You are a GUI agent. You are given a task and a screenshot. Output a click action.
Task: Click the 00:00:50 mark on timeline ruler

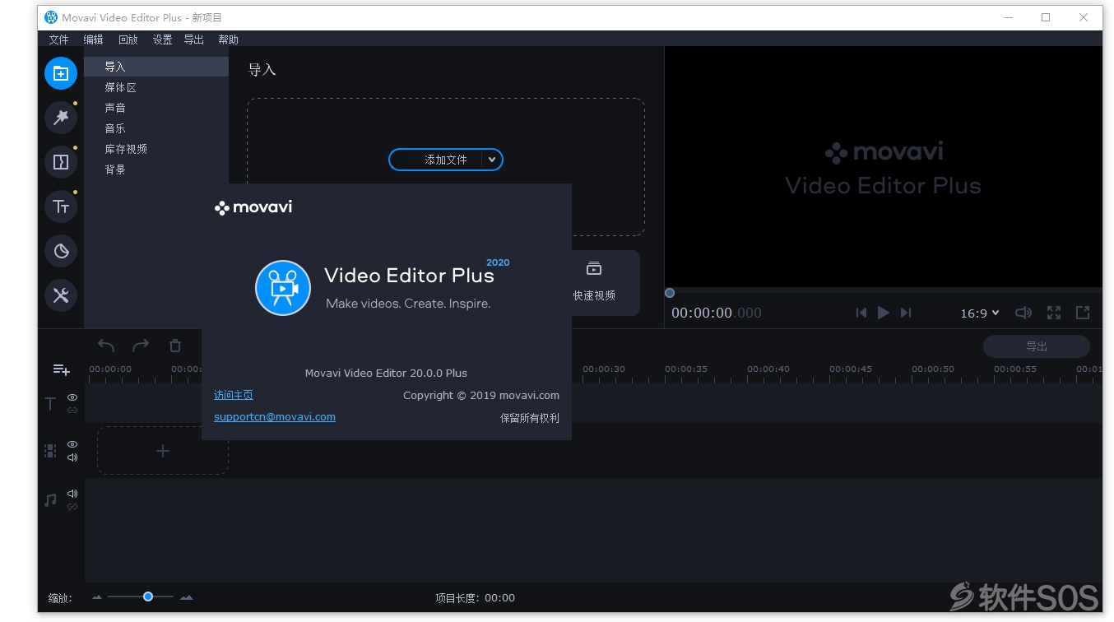(933, 369)
